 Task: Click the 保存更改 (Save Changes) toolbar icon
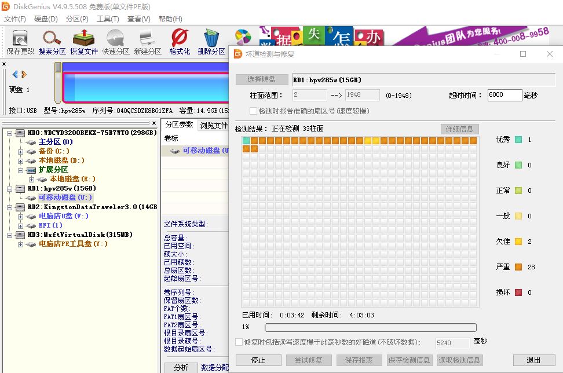pyautogui.click(x=19, y=41)
